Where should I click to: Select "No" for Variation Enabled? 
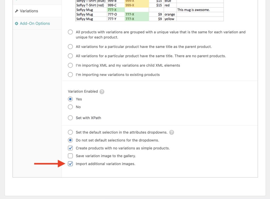coord(70,107)
